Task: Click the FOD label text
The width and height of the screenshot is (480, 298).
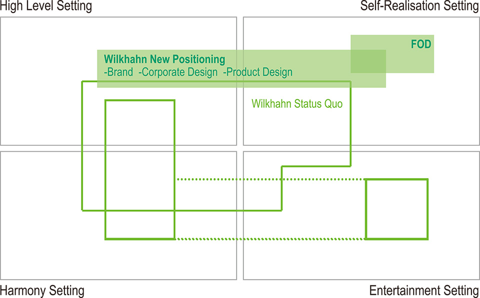Action: [421, 44]
